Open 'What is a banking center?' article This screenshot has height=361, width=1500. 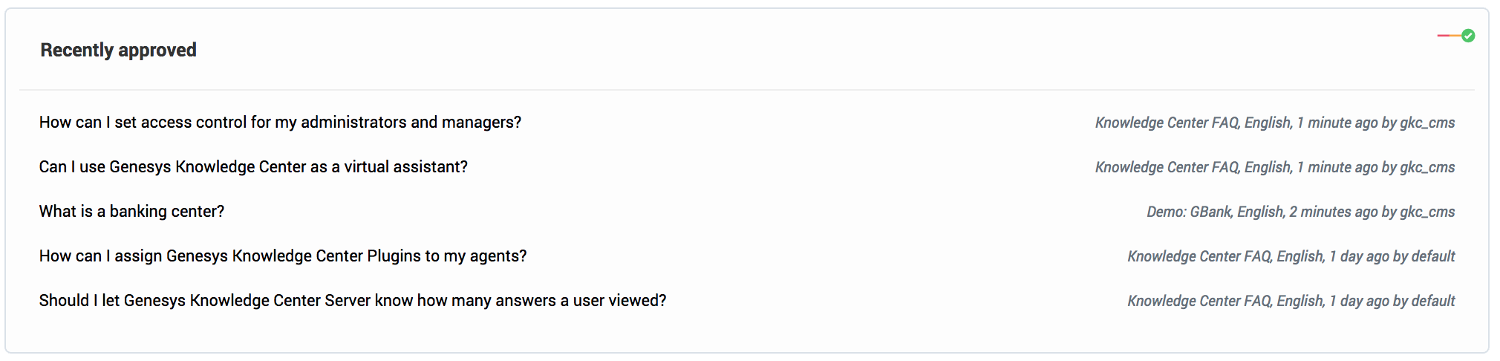[131, 211]
